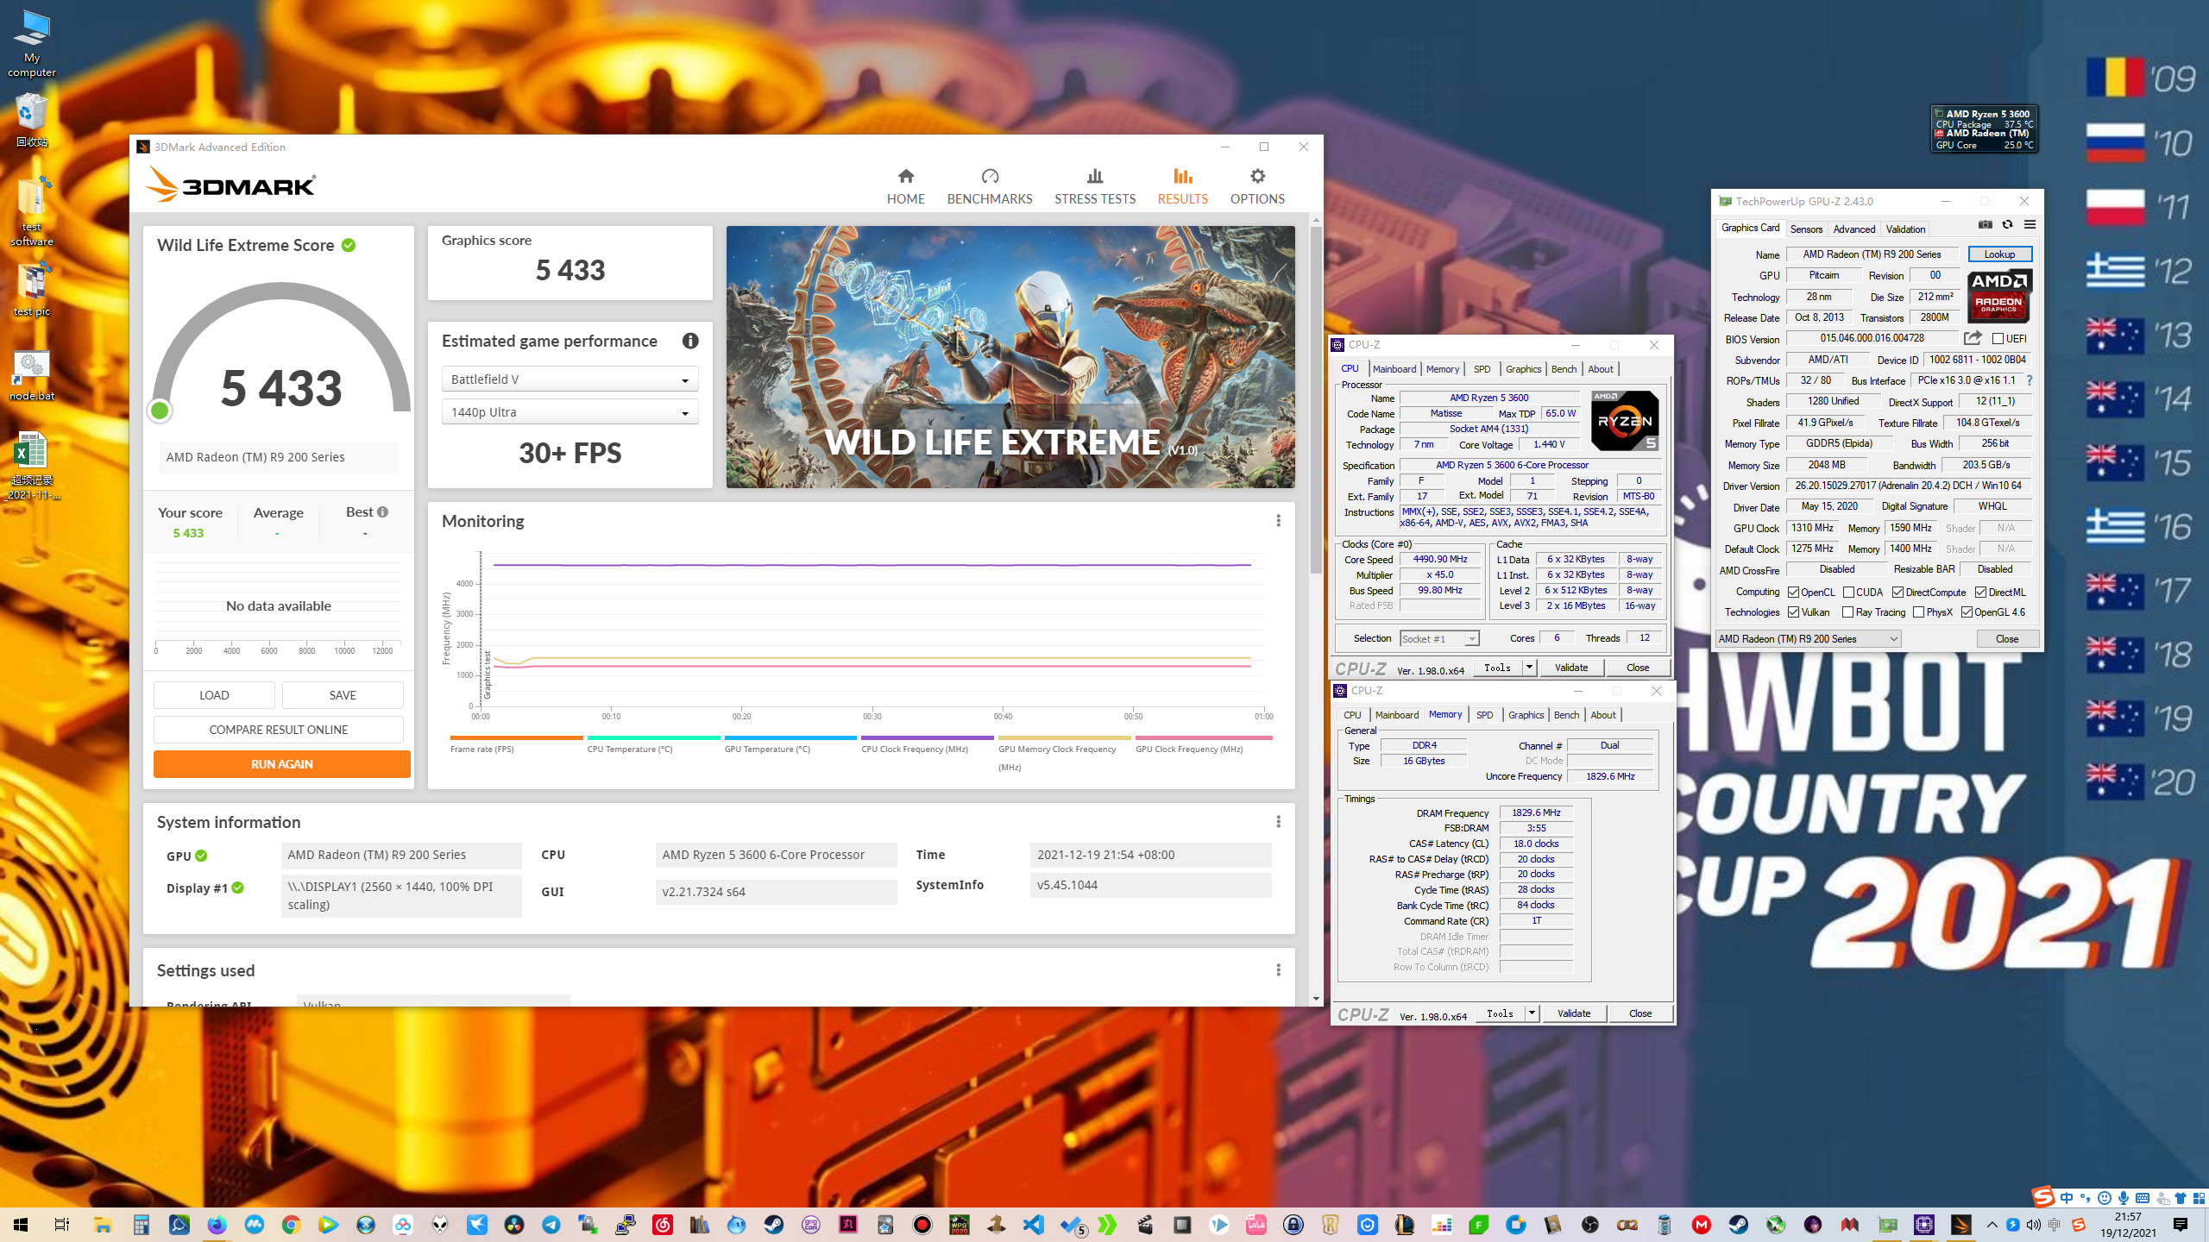Toggle the OpenGL 4.6 checkbox in GPU-Z

pyautogui.click(x=1967, y=612)
